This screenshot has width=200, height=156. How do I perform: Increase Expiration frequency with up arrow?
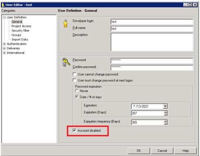pyautogui.click(x=166, y=121)
